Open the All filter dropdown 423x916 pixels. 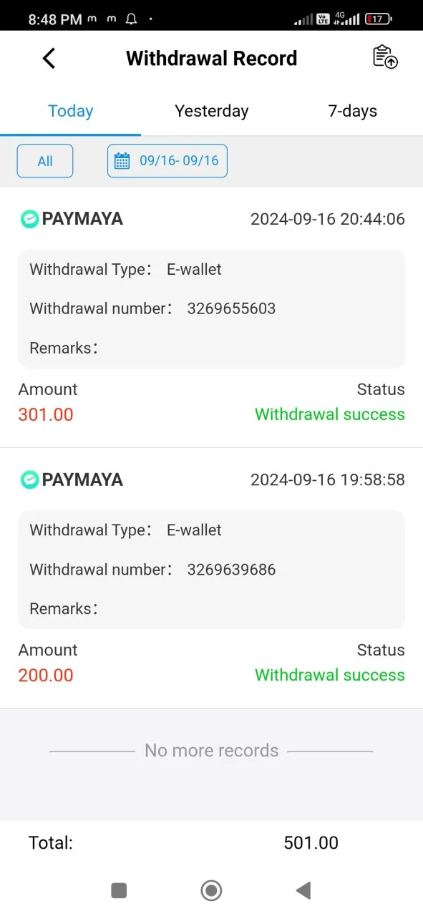pyautogui.click(x=45, y=161)
